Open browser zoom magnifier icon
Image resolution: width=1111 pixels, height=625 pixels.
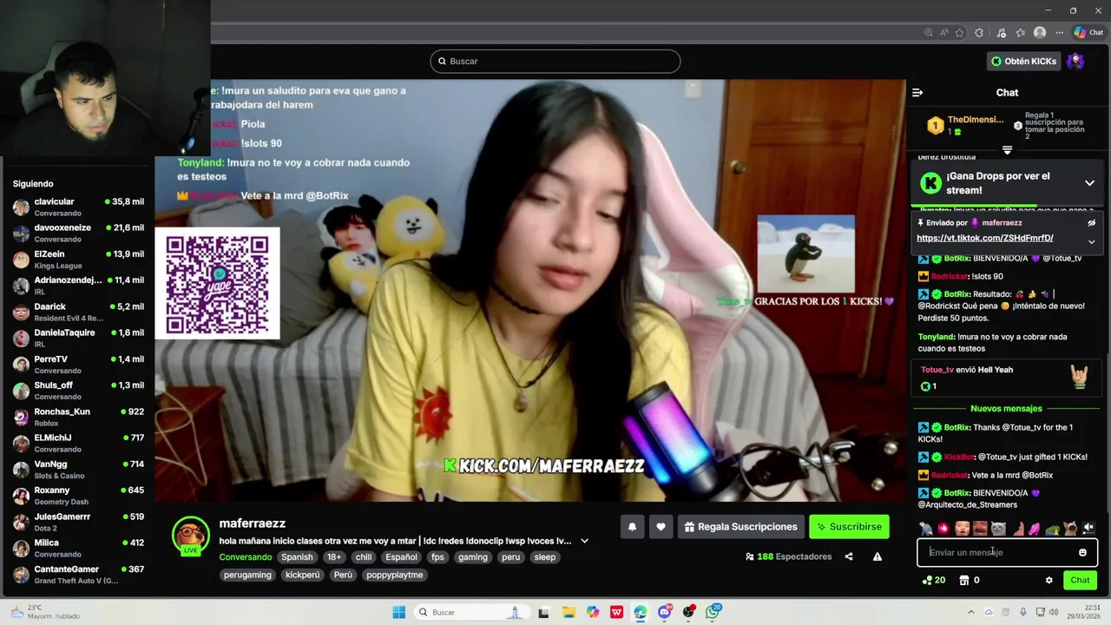(x=928, y=33)
